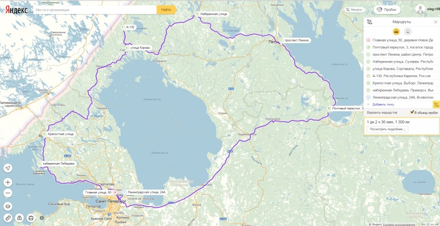
Task: Click the yellow route optimize icon
Action: (437, 104)
